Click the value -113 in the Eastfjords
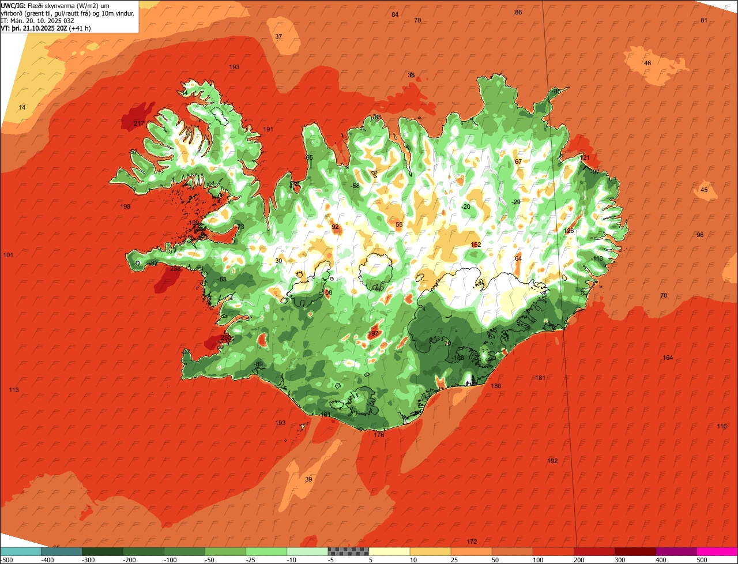The image size is (738, 564). point(597,258)
